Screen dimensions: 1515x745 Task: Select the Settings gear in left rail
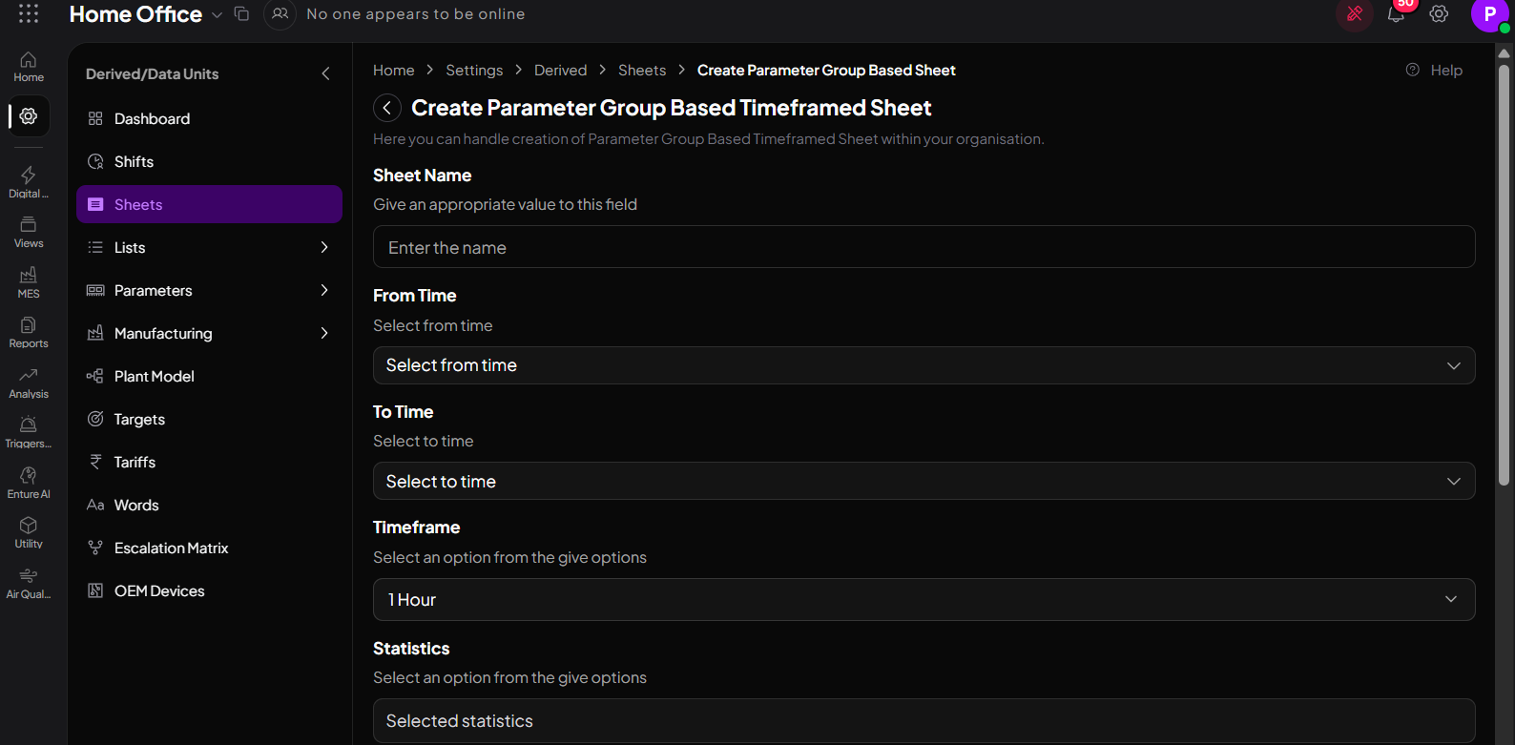(29, 116)
